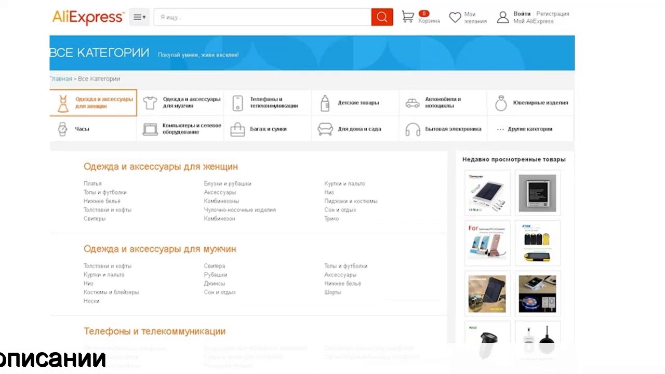Click the women's dress category icon
The image size is (665, 374).
[63, 103]
